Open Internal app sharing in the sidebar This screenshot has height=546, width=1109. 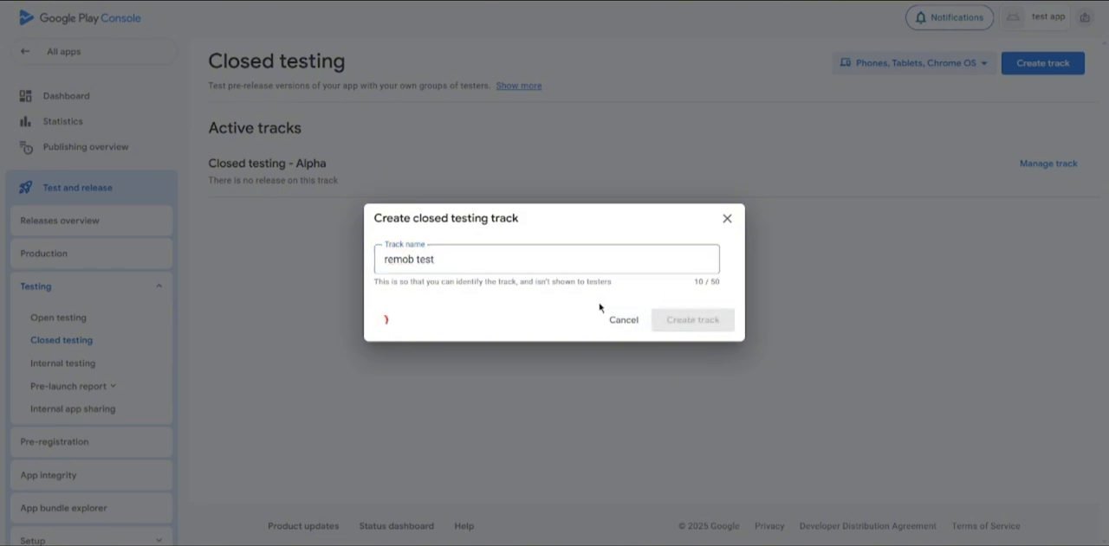[73, 408]
